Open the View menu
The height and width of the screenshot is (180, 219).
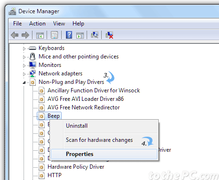click(59, 24)
